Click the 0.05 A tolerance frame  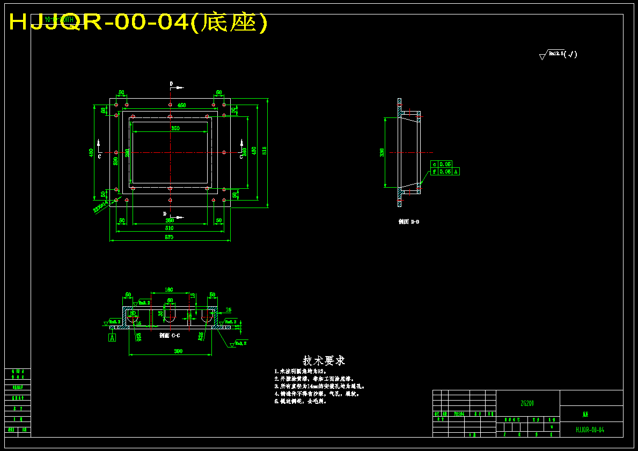coord(445,172)
